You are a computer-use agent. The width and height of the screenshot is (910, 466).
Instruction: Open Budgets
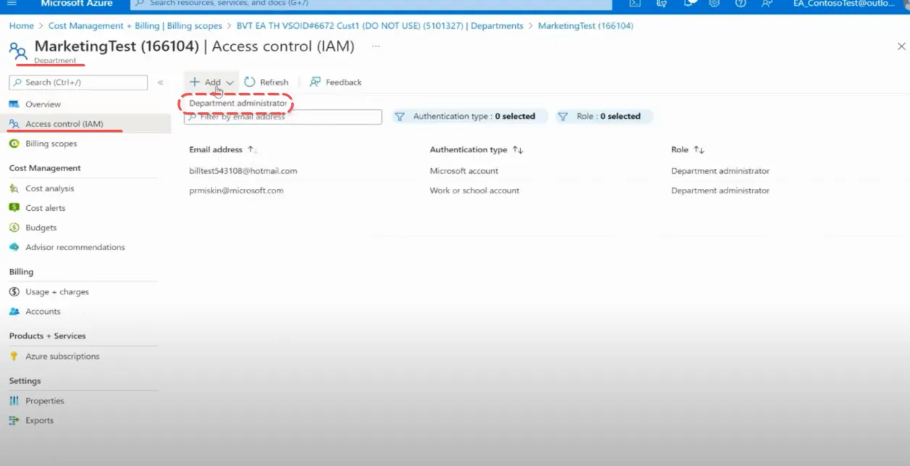click(41, 228)
